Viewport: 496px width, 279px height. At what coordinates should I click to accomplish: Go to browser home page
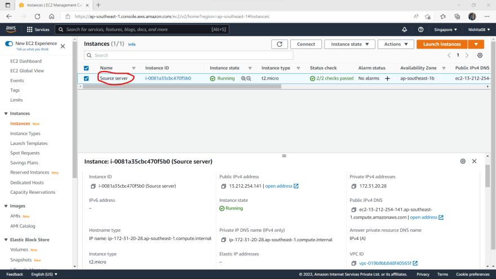click(x=51, y=16)
